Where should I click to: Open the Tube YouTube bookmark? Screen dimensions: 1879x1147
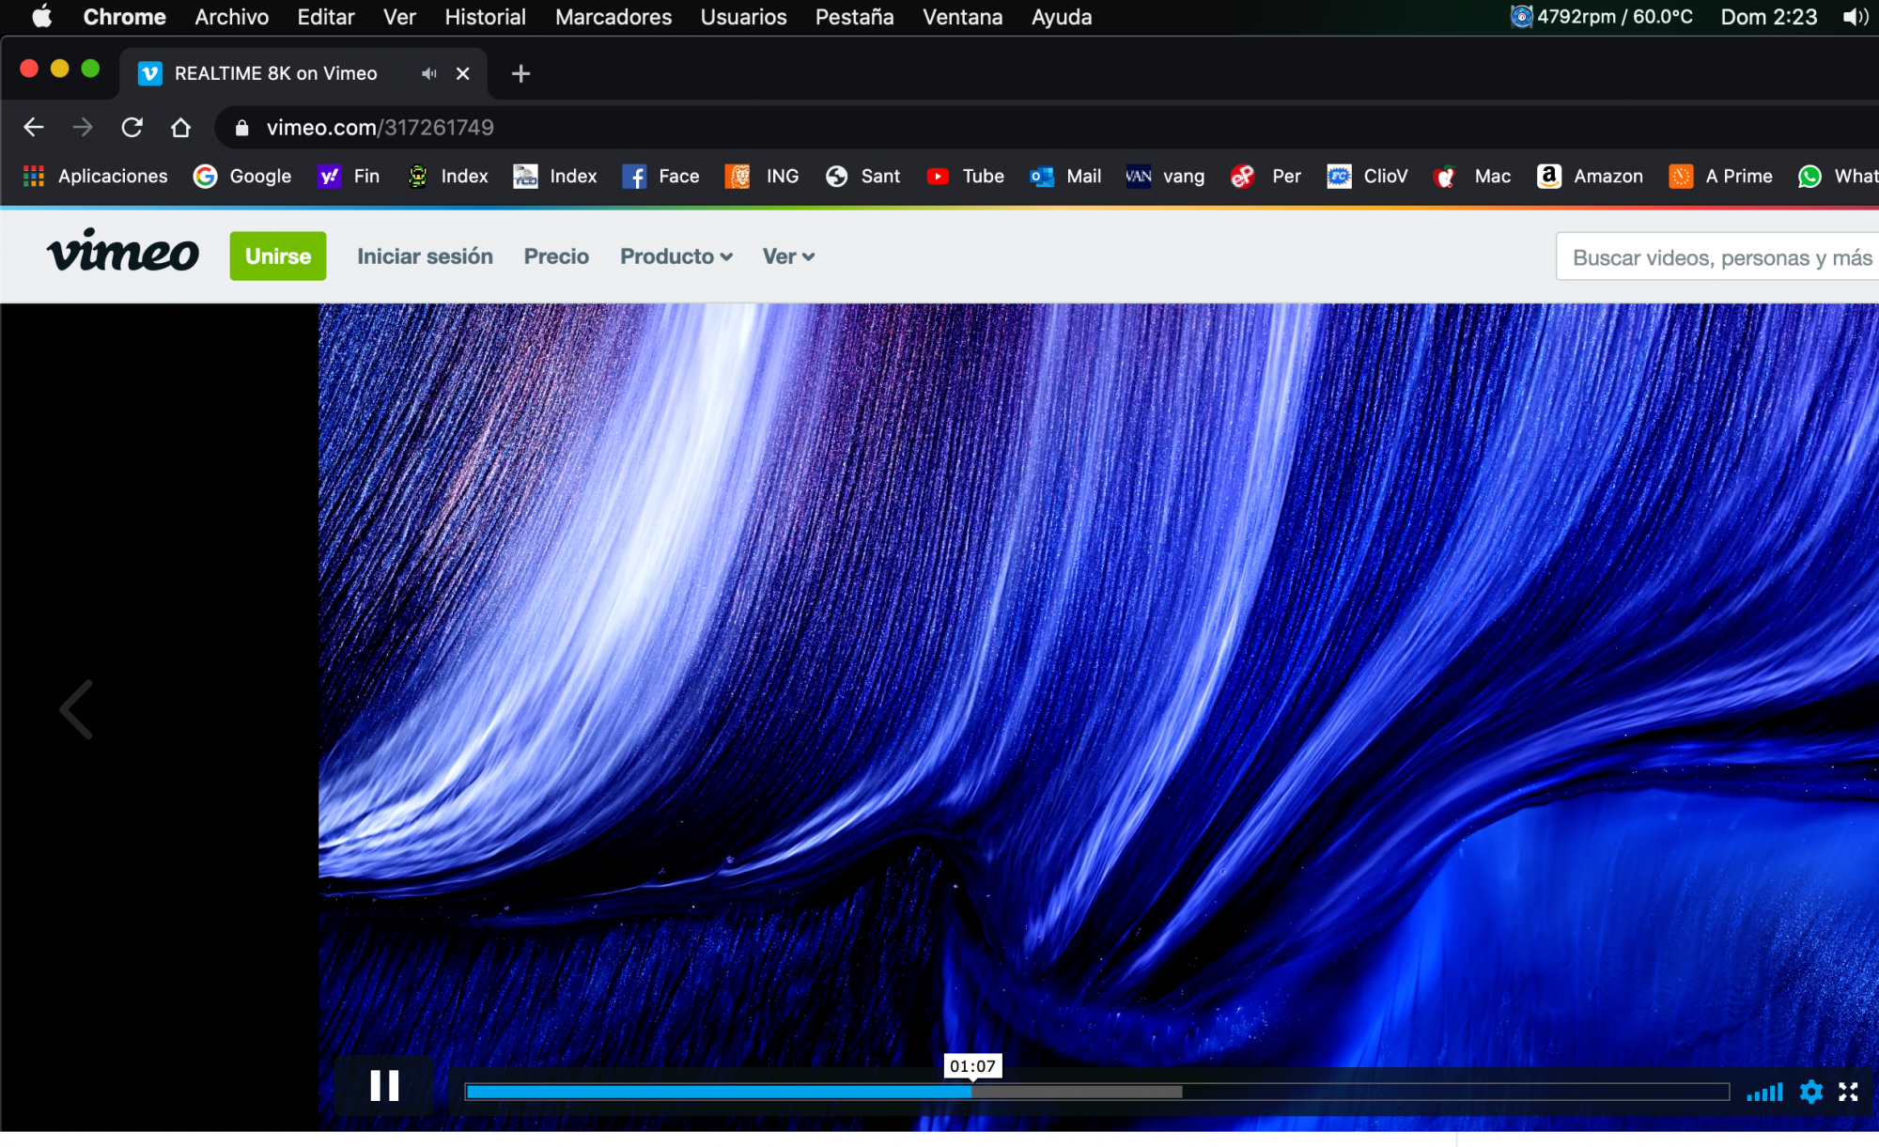[x=966, y=177]
